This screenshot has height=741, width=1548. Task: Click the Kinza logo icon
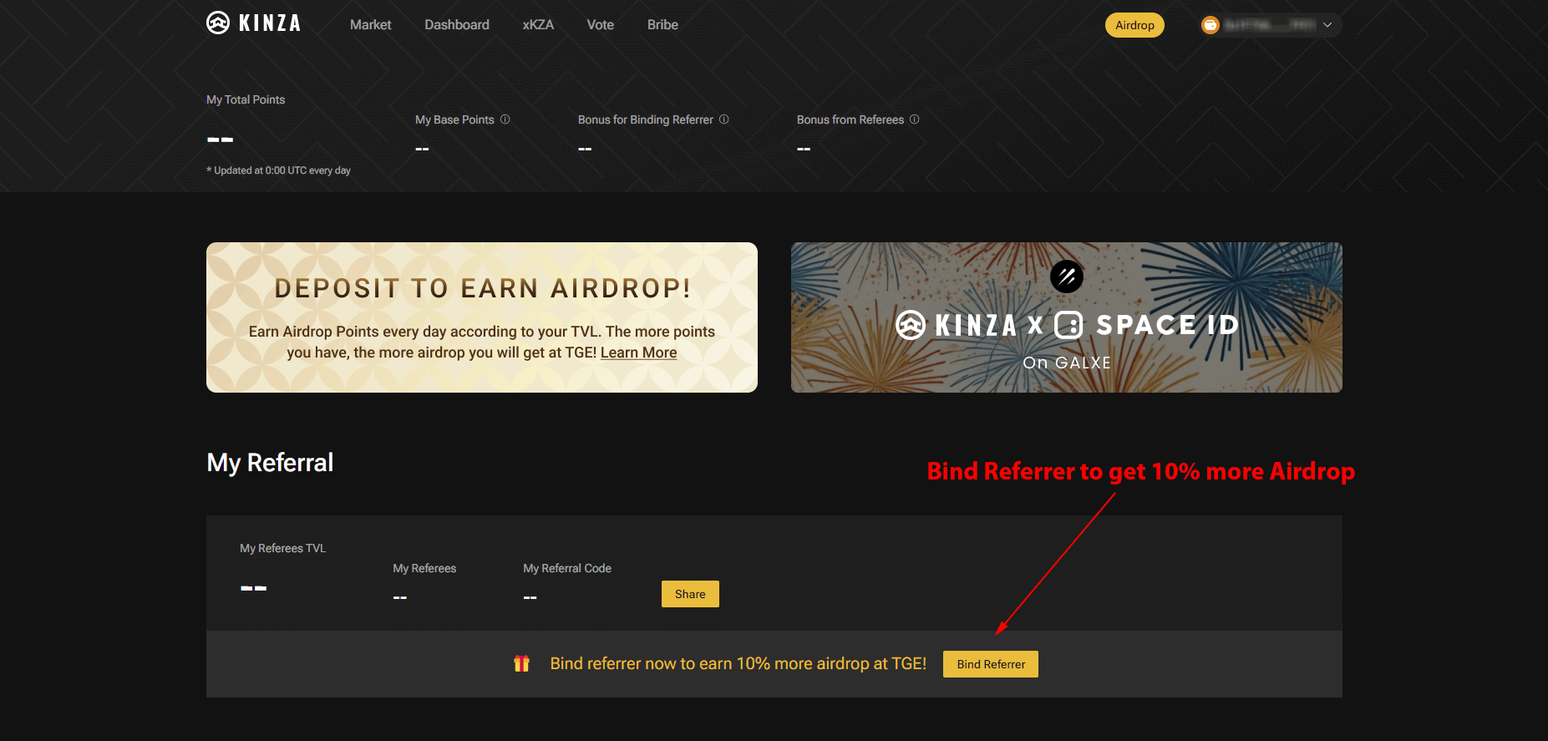pos(218,23)
